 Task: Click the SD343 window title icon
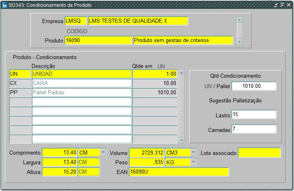4,5
